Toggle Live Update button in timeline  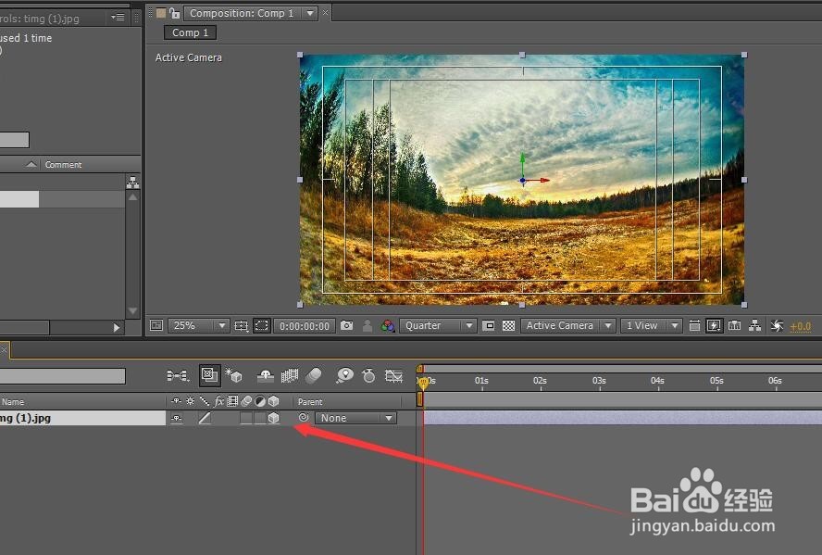pos(210,375)
